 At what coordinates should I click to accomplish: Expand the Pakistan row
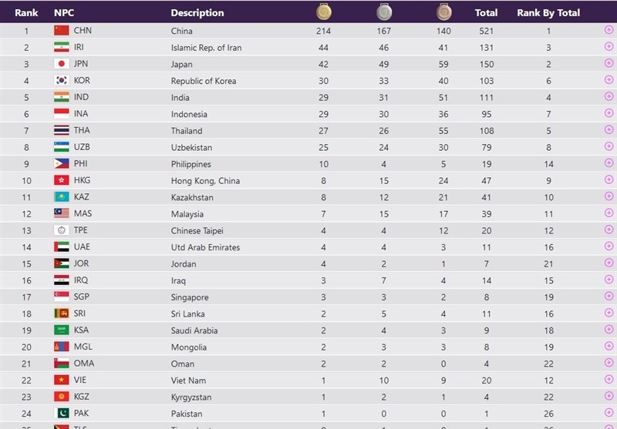609,414
